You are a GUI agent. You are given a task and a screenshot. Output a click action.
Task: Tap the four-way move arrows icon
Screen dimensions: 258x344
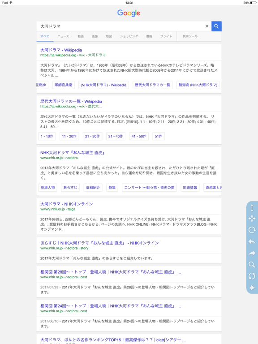click(252, 219)
